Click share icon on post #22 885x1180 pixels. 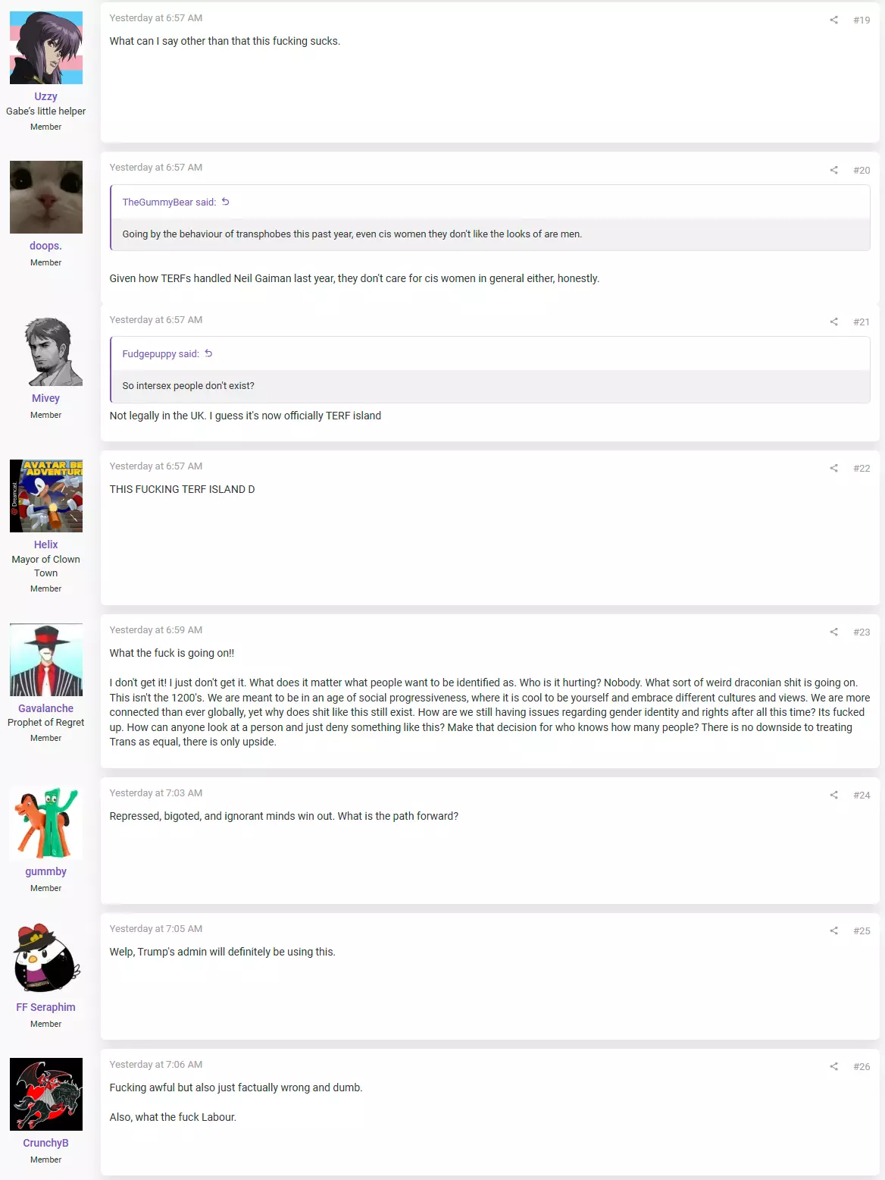(833, 468)
